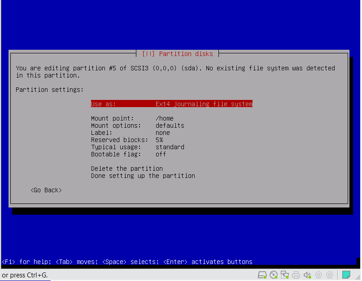Click the right webcam device icon
The width and height of the screenshot is (362, 281).
330,275
